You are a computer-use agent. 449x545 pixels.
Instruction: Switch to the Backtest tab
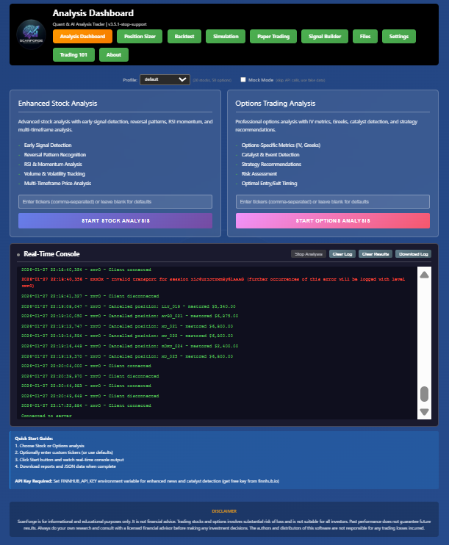click(x=184, y=37)
